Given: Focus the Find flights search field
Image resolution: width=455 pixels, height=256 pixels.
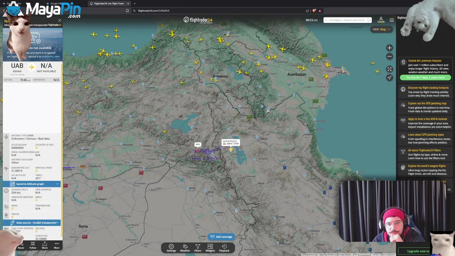Looking at the screenshot, I should pos(348,20).
